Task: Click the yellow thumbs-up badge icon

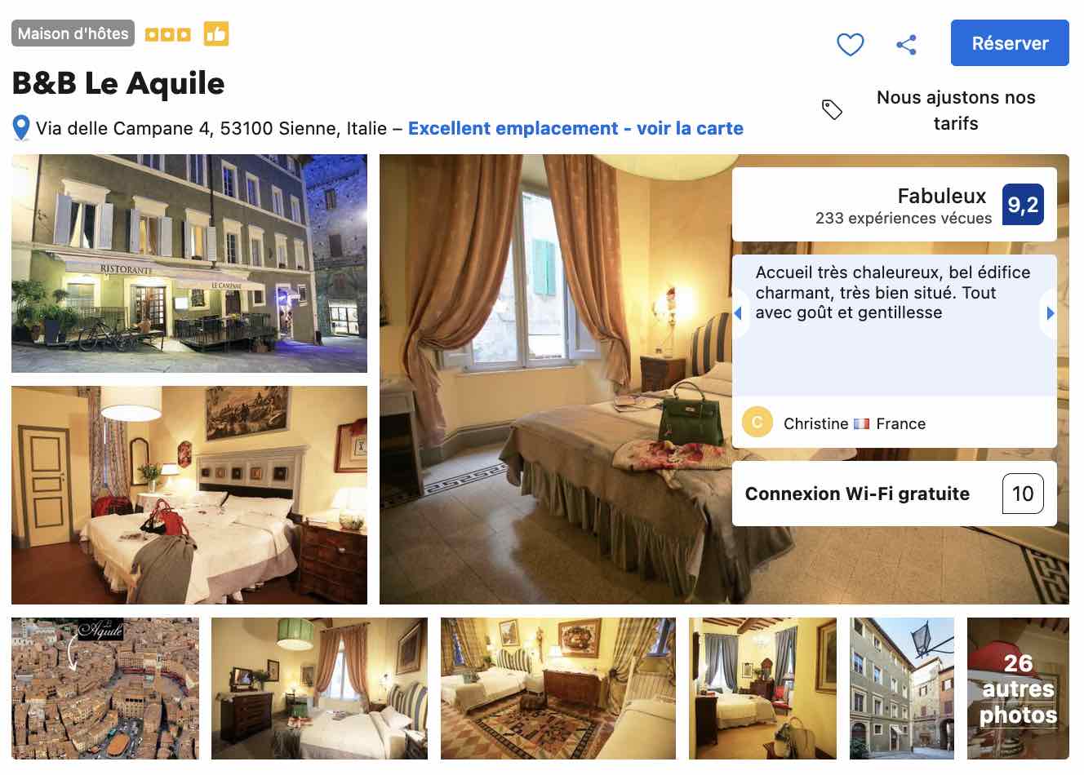Action: pos(216,34)
